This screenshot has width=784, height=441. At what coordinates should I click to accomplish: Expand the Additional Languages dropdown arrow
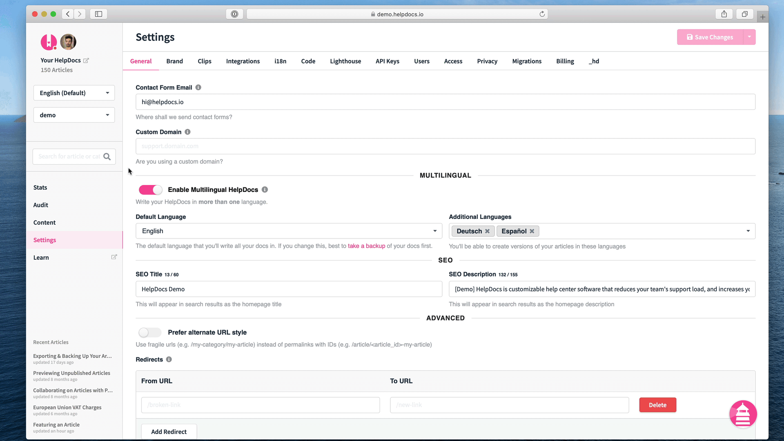click(748, 231)
